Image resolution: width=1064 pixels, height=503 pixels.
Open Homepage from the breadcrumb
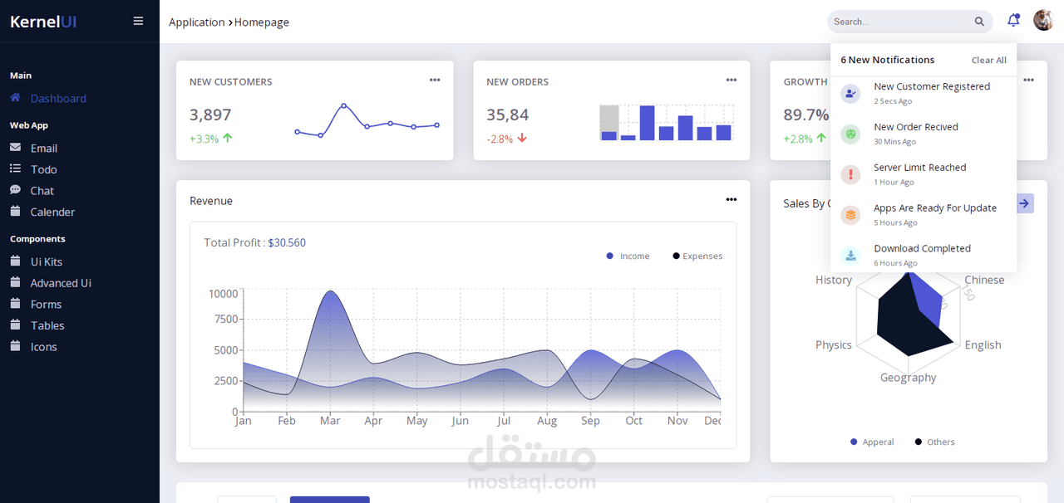click(261, 22)
